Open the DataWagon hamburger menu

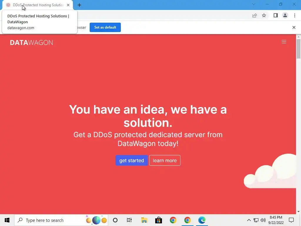tap(284, 42)
